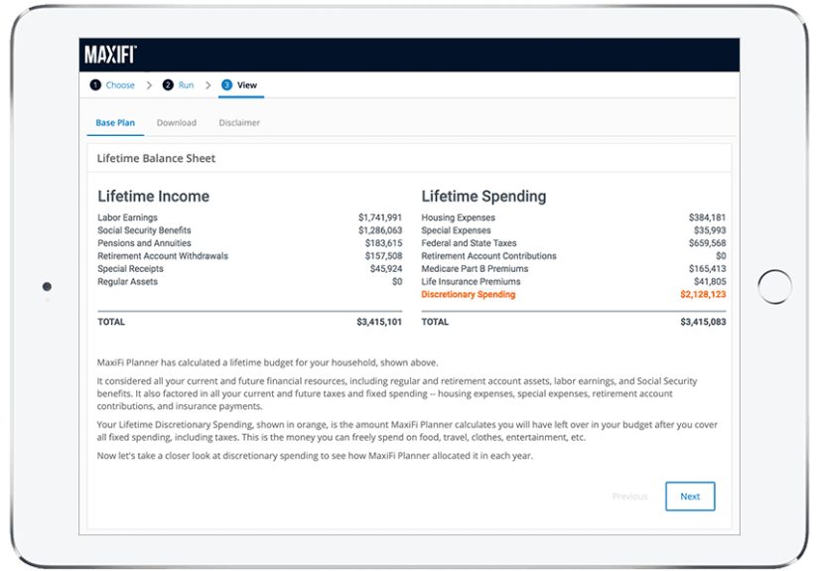Click the spending TOTAL $3,415,083 value
The width and height of the screenshot is (819, 571).
703,322
